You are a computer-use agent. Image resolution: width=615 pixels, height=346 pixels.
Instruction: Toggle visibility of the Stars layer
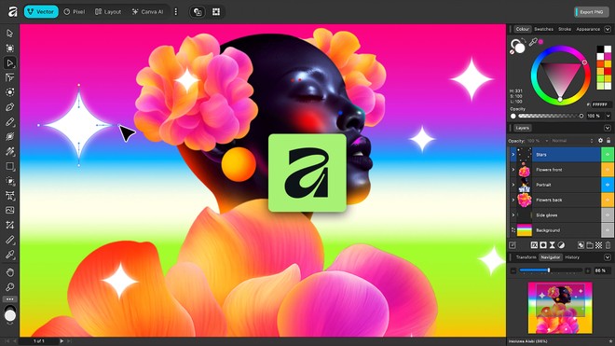click(x=608, y=154)
